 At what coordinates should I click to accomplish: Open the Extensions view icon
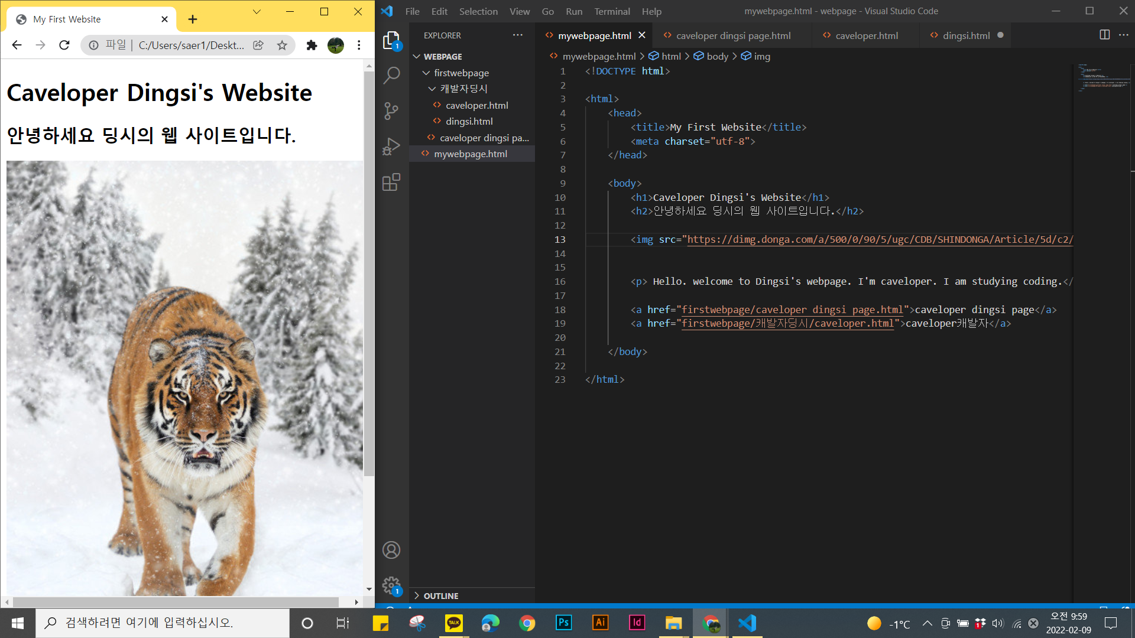[391, 182]
